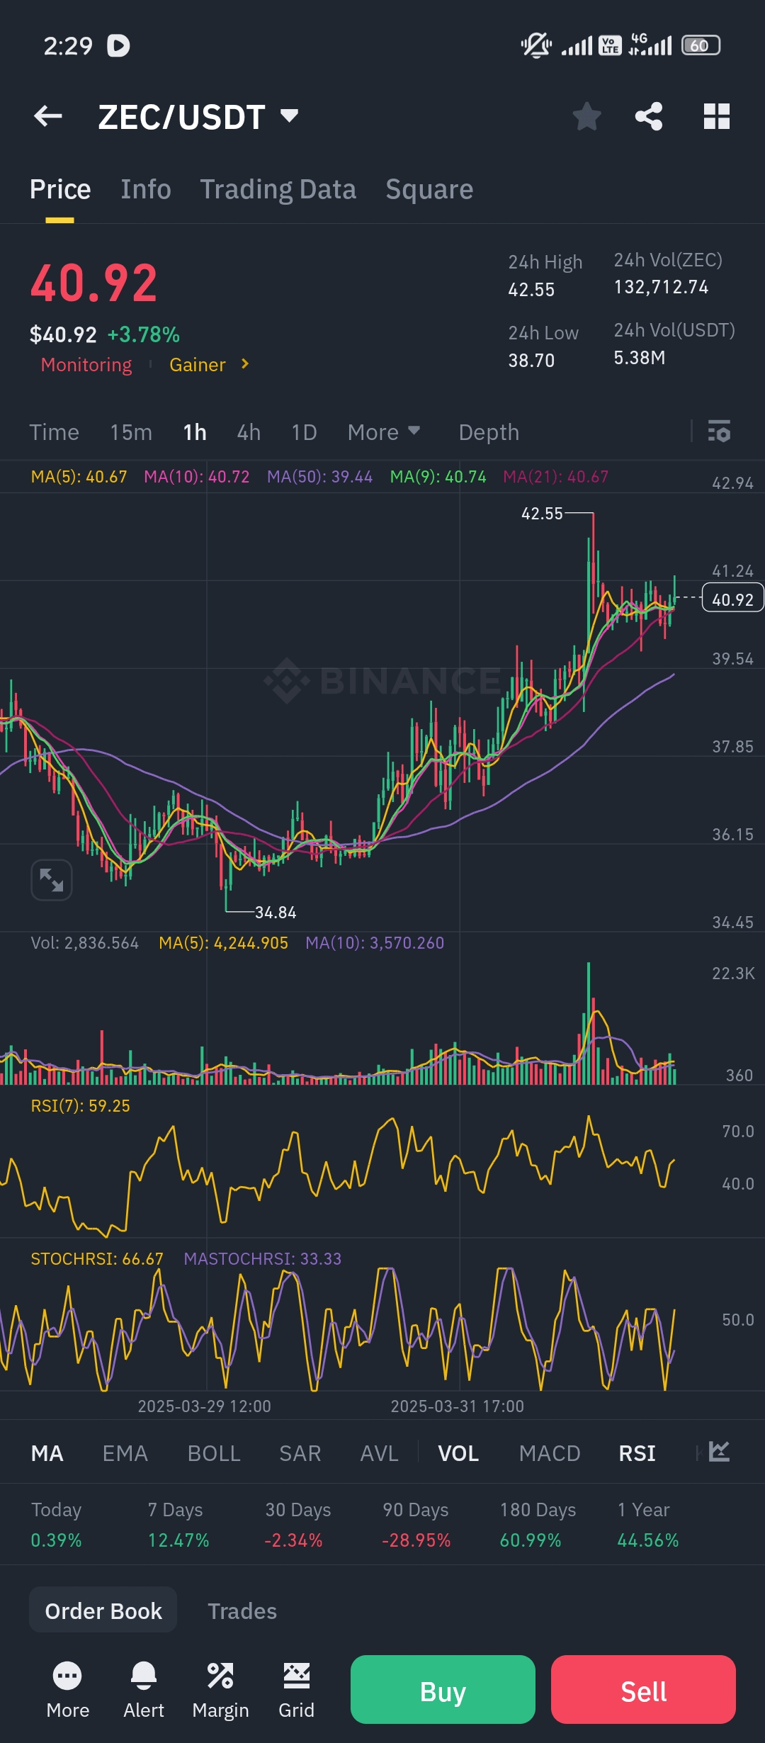Open the share icon

[649, 116]
